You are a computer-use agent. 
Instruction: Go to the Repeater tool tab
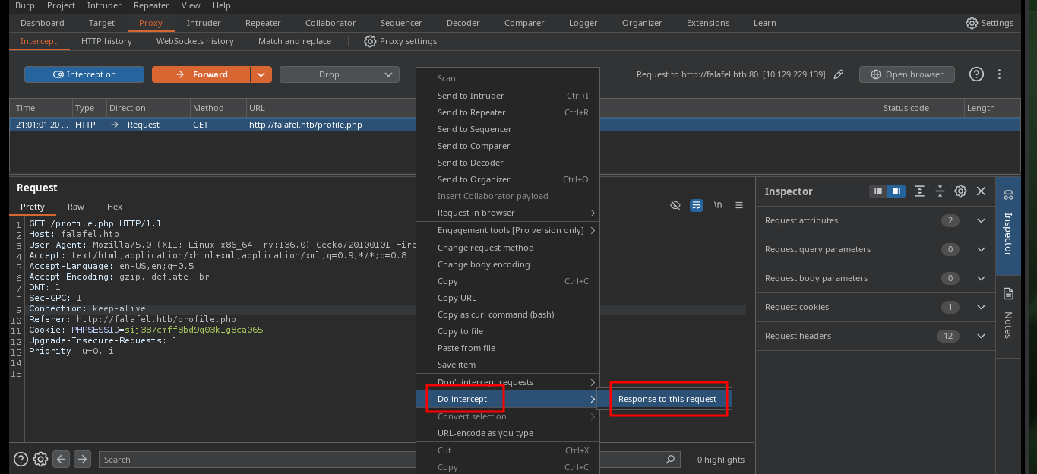click(263, 23)
